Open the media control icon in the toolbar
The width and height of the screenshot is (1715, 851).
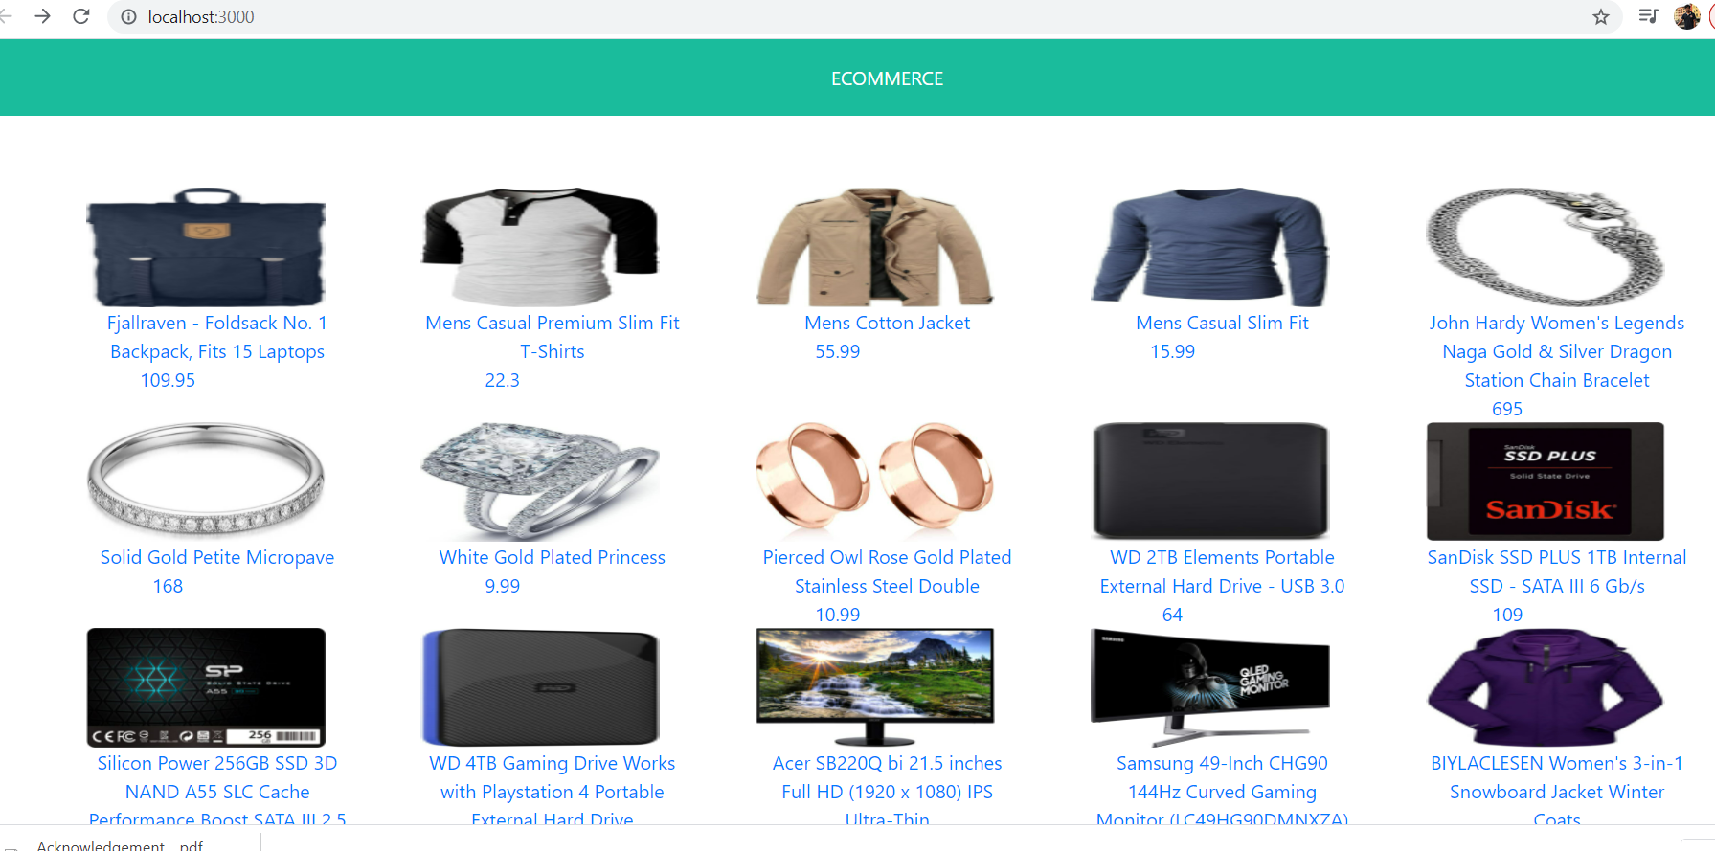pos(1648,16)
